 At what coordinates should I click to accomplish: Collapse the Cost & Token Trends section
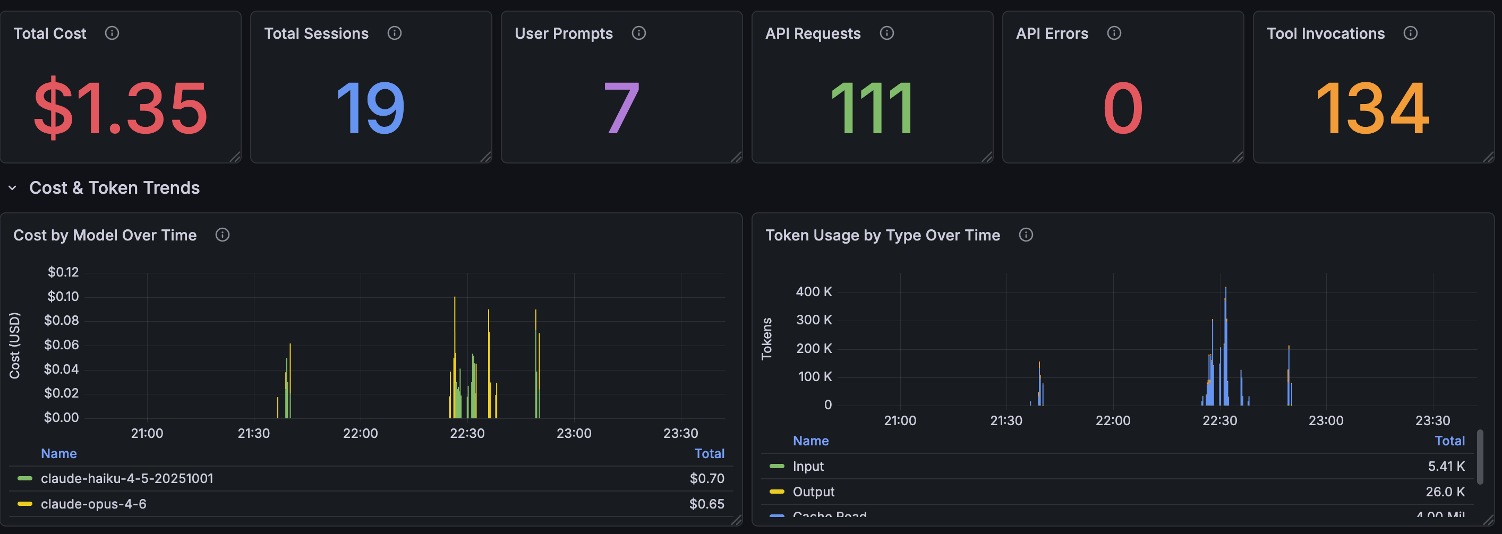(12, 188)
